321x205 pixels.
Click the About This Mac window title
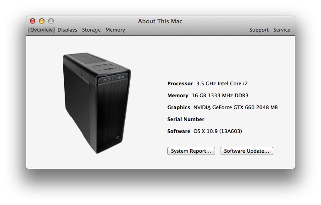(x=160, y=21)
